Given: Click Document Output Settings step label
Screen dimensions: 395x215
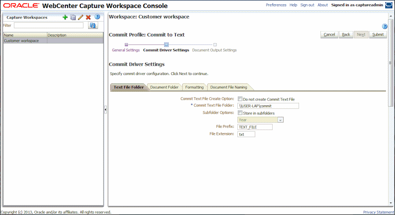Looking at the screenshot, I should click(x=214, y=50).
